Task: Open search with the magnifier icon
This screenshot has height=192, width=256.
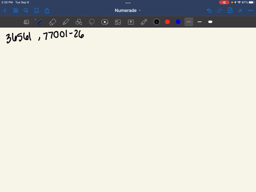Action: (x=26, y=11)
